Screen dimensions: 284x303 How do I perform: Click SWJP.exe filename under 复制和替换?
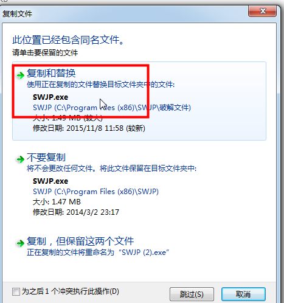tap(50, 97)
